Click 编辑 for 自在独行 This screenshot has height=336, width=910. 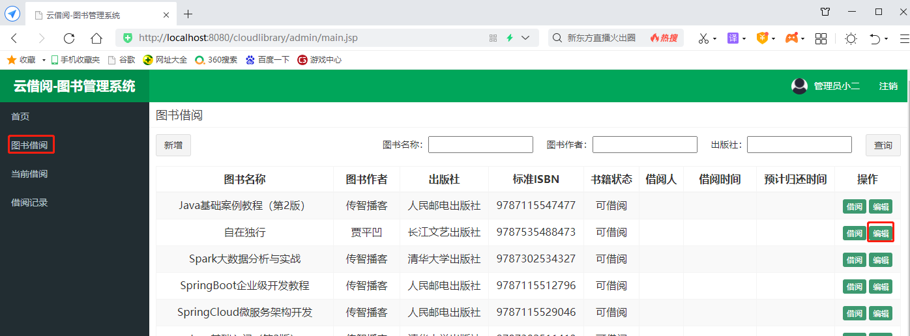881,233
